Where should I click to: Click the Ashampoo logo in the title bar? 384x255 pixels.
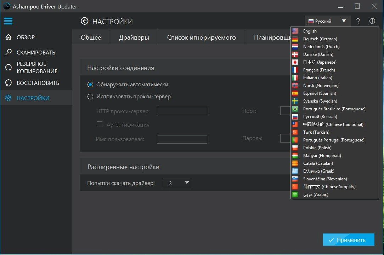click(x=7, y=6)
